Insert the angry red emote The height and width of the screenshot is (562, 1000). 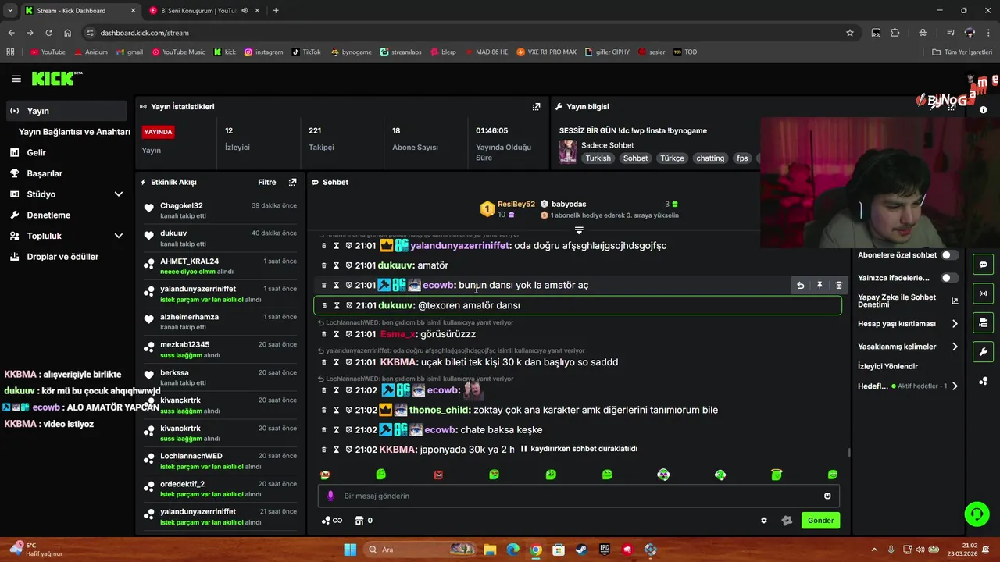[438, 475]
